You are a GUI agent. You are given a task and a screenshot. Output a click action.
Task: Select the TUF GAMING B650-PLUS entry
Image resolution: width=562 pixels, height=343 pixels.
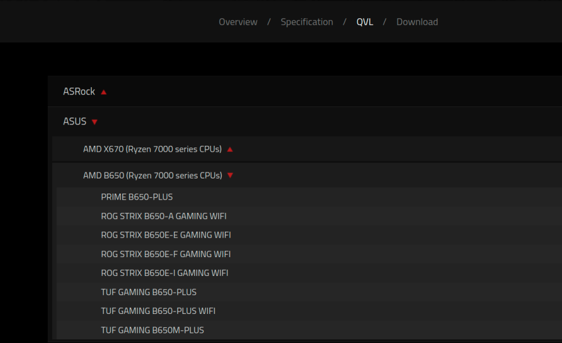click(x=149, y=292)
